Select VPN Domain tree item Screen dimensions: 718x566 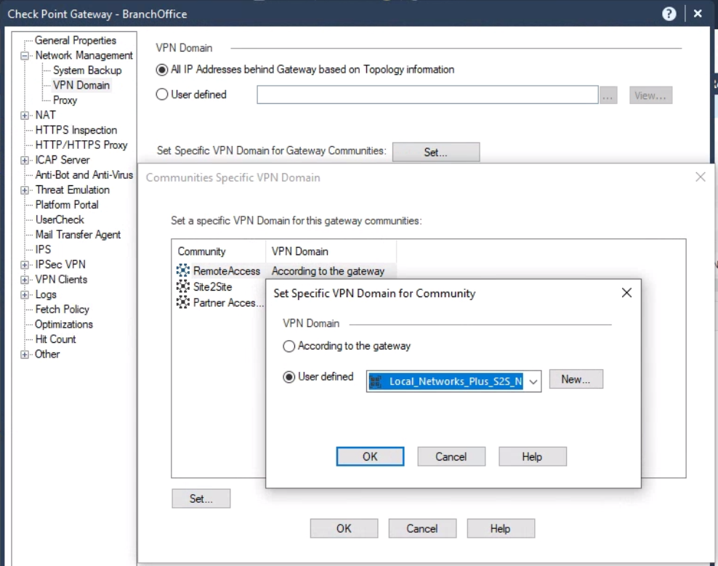[x=81, y=85]
